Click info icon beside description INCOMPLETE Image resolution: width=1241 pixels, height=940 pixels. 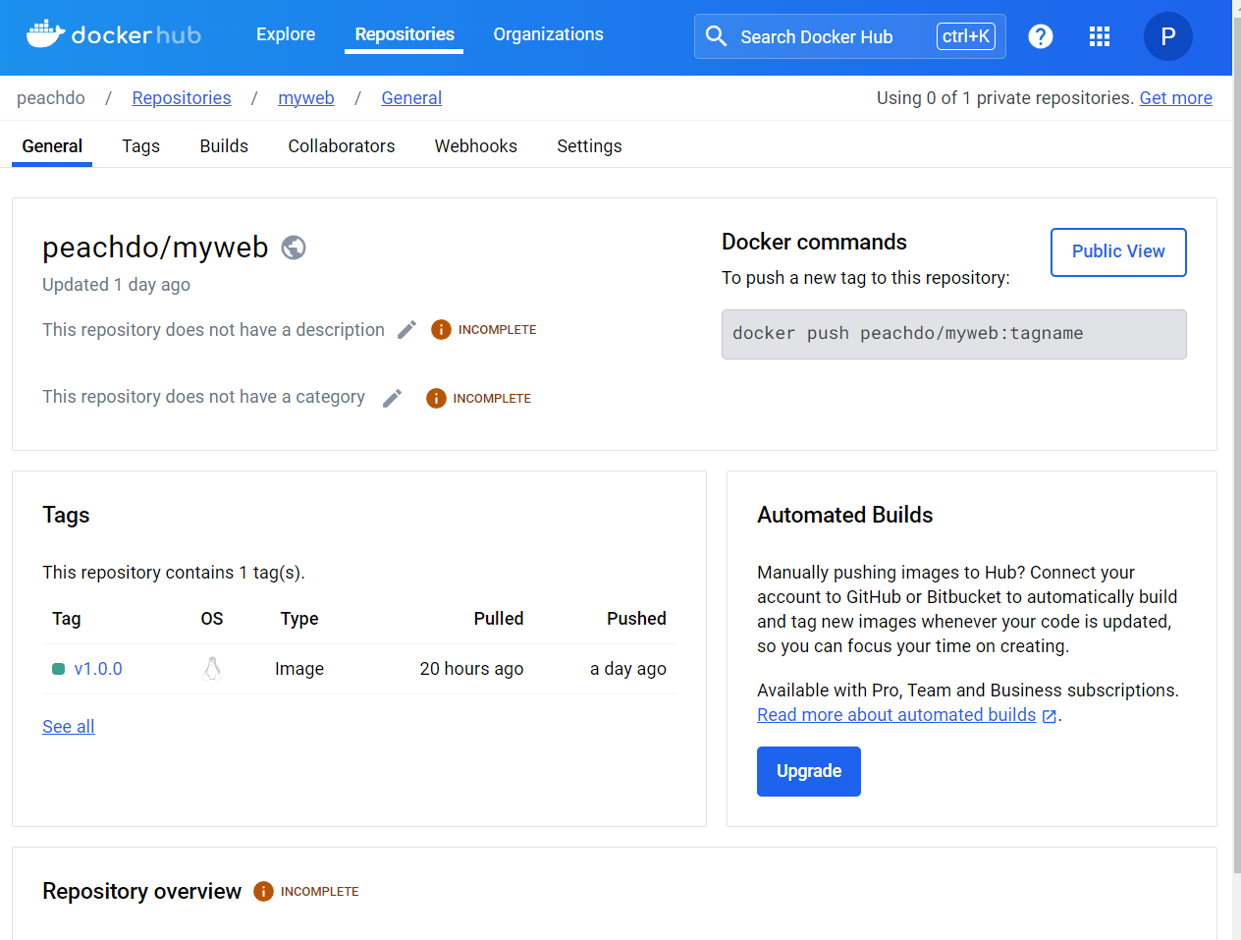[x=441, y=330]
